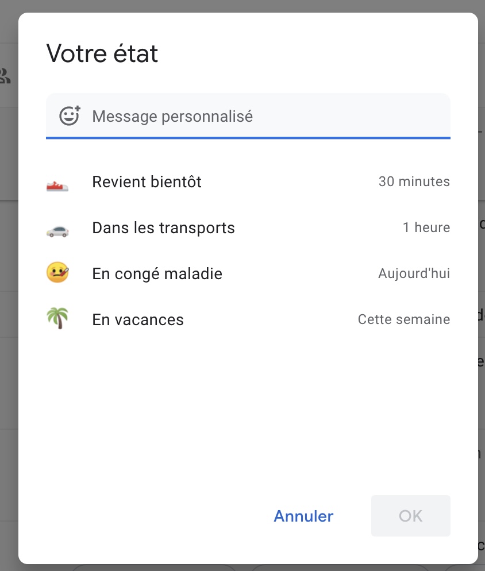Cancel the dialog with Annuler

click(303, 516)
